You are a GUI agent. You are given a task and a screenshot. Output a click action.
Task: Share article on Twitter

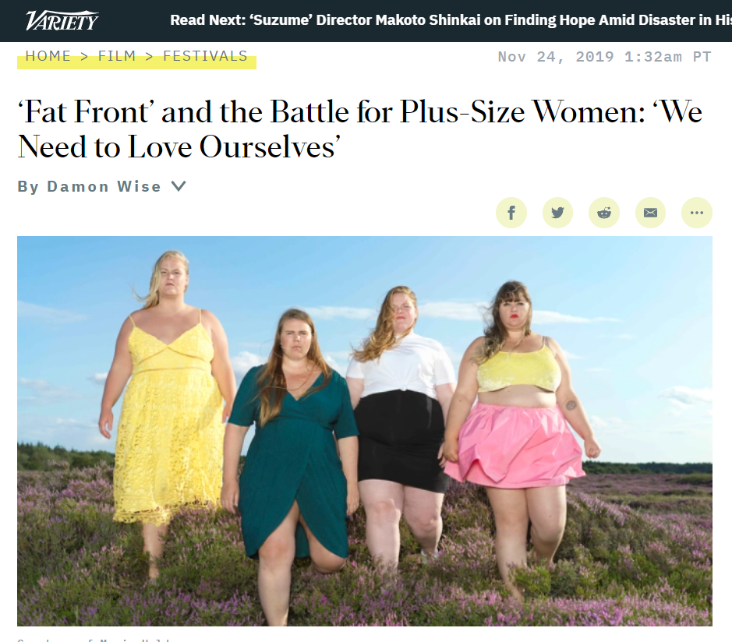pyautogui.click(x=557, y=213)
